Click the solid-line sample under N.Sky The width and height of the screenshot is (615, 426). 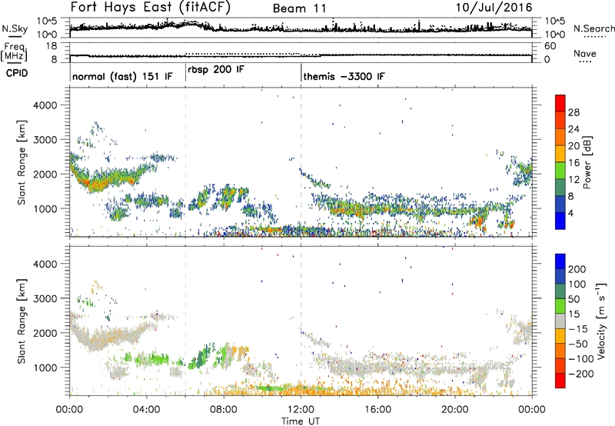(15, 36)
